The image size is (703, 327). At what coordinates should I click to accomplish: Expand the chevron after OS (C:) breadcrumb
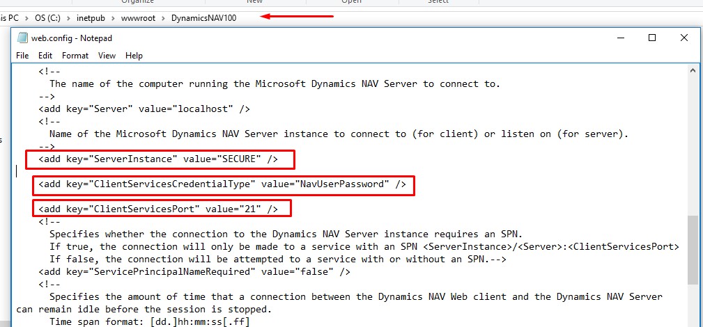tap(68, 18)
